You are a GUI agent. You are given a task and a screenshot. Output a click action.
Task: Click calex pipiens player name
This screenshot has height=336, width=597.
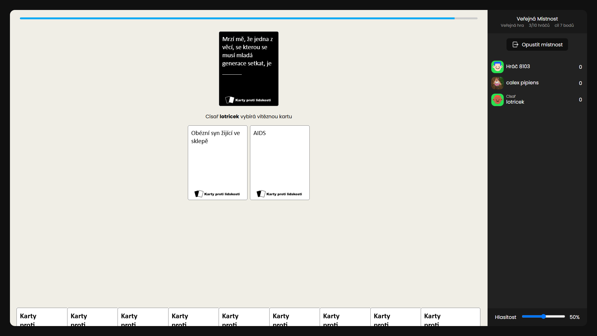522,83
